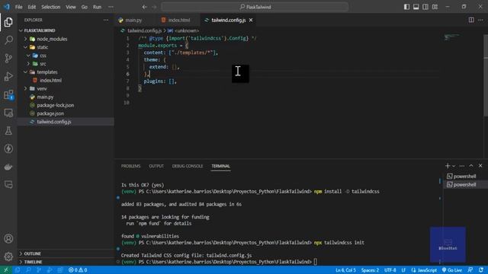Open Explorer views and more actions
Screen dimensions: 488x274
106,20
